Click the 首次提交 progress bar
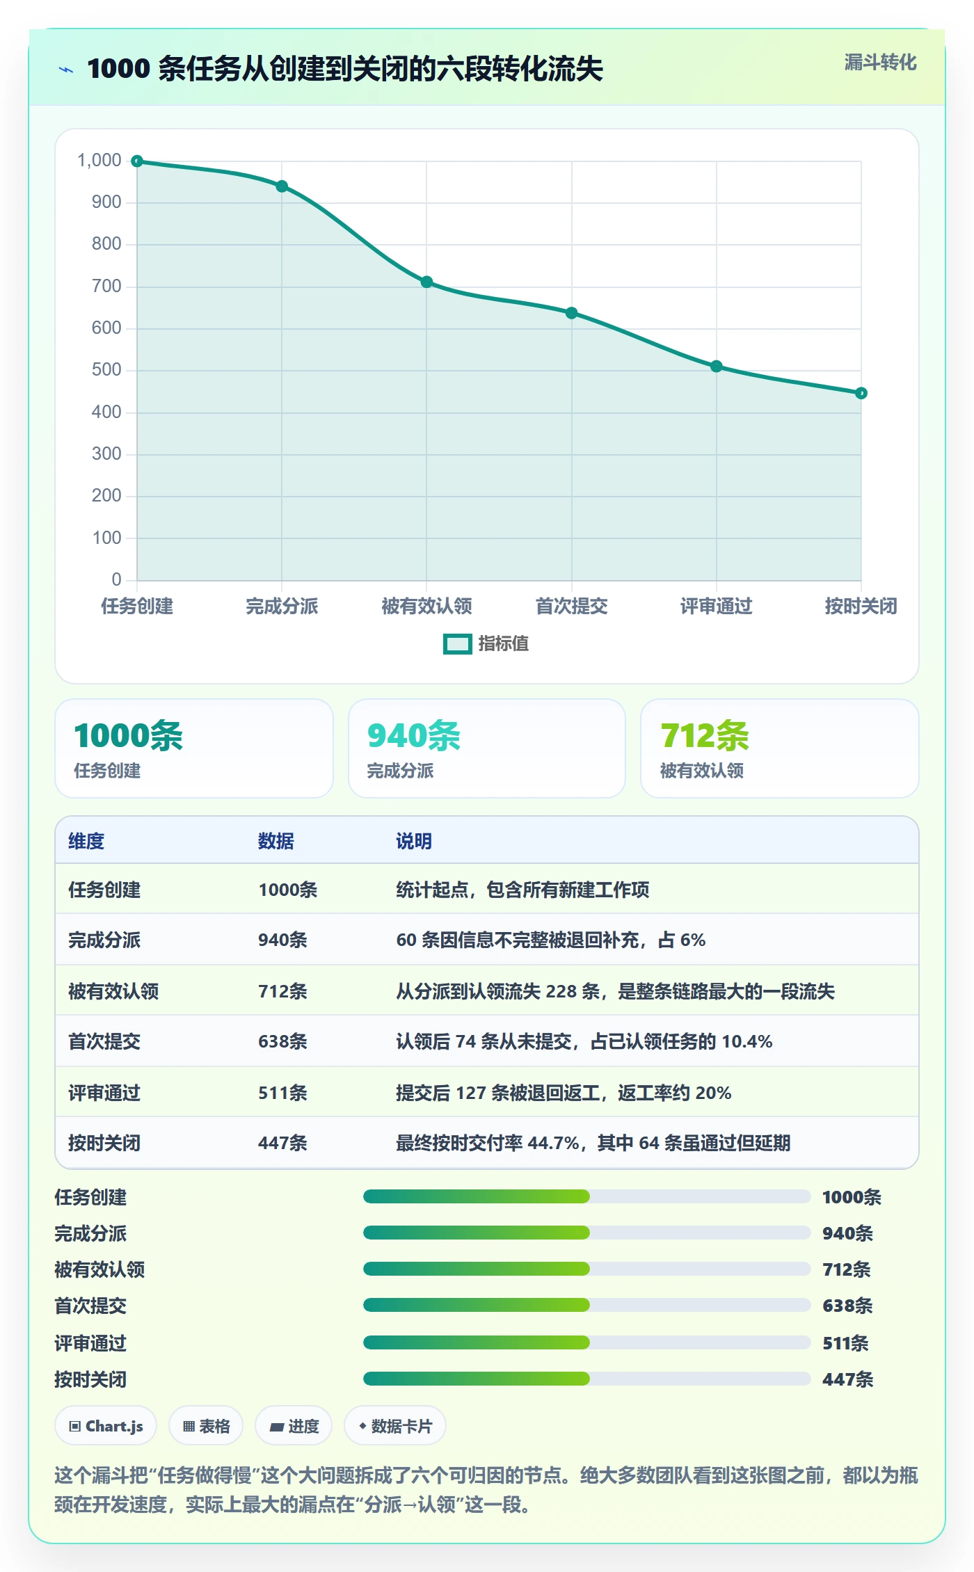 (x=586, y=1305)
